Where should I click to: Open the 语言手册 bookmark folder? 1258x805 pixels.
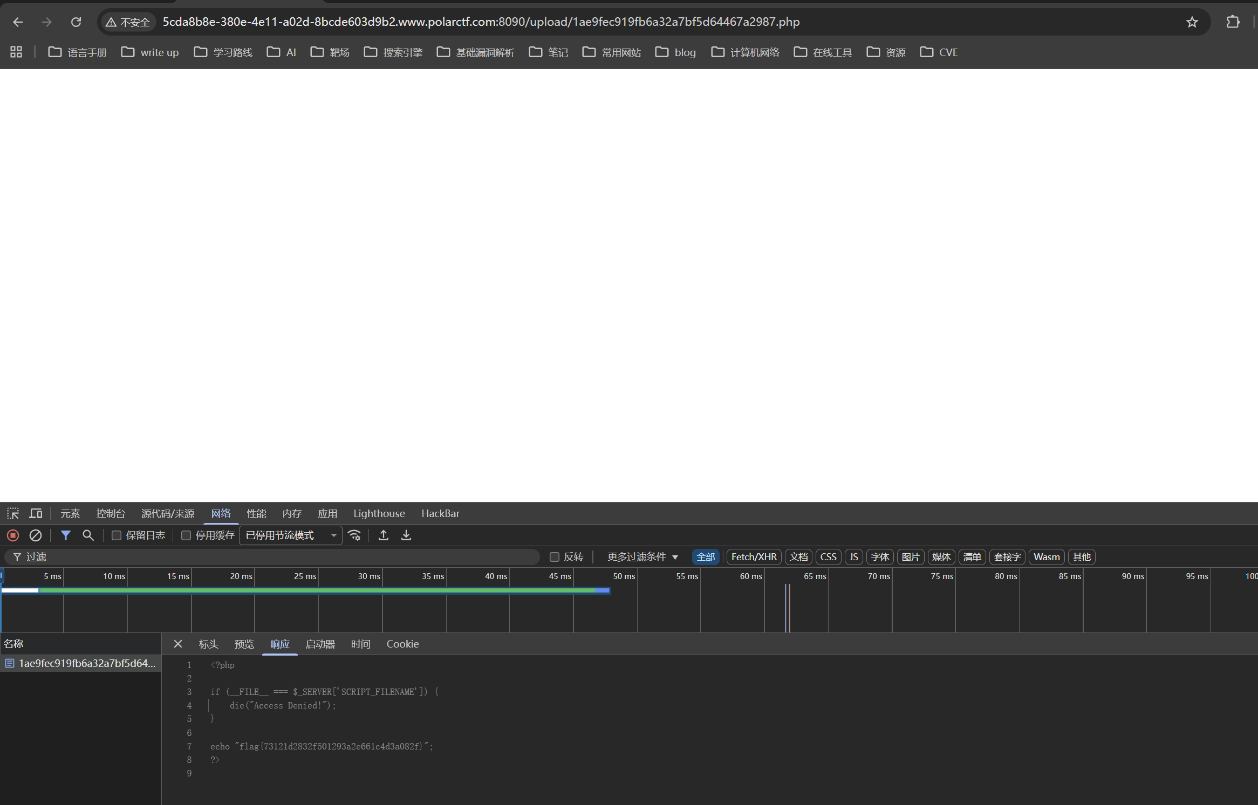78,52
